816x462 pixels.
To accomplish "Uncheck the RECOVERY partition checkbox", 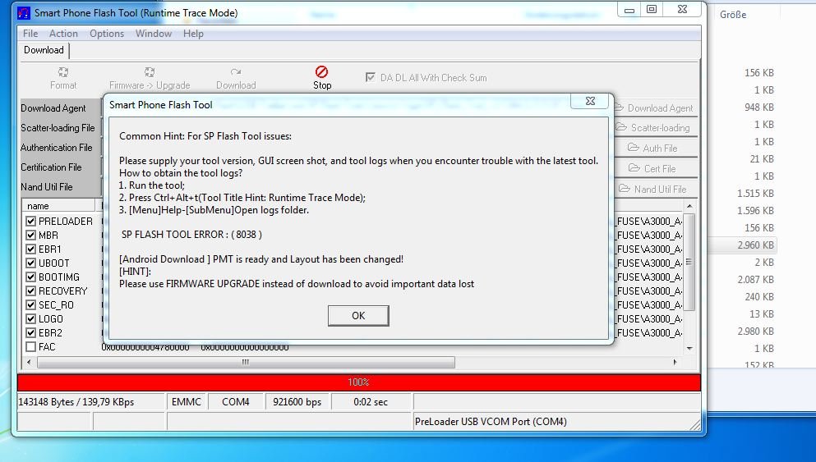I will tap(30, 291).
